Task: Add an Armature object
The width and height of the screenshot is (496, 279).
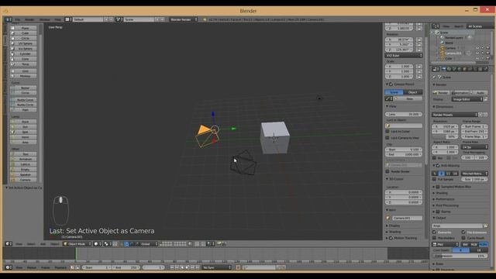Action: point(23,159)
